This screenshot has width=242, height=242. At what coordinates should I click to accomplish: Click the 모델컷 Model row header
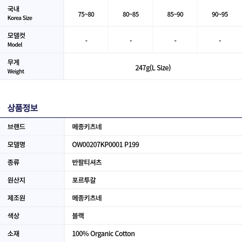(x=32, y=40)
